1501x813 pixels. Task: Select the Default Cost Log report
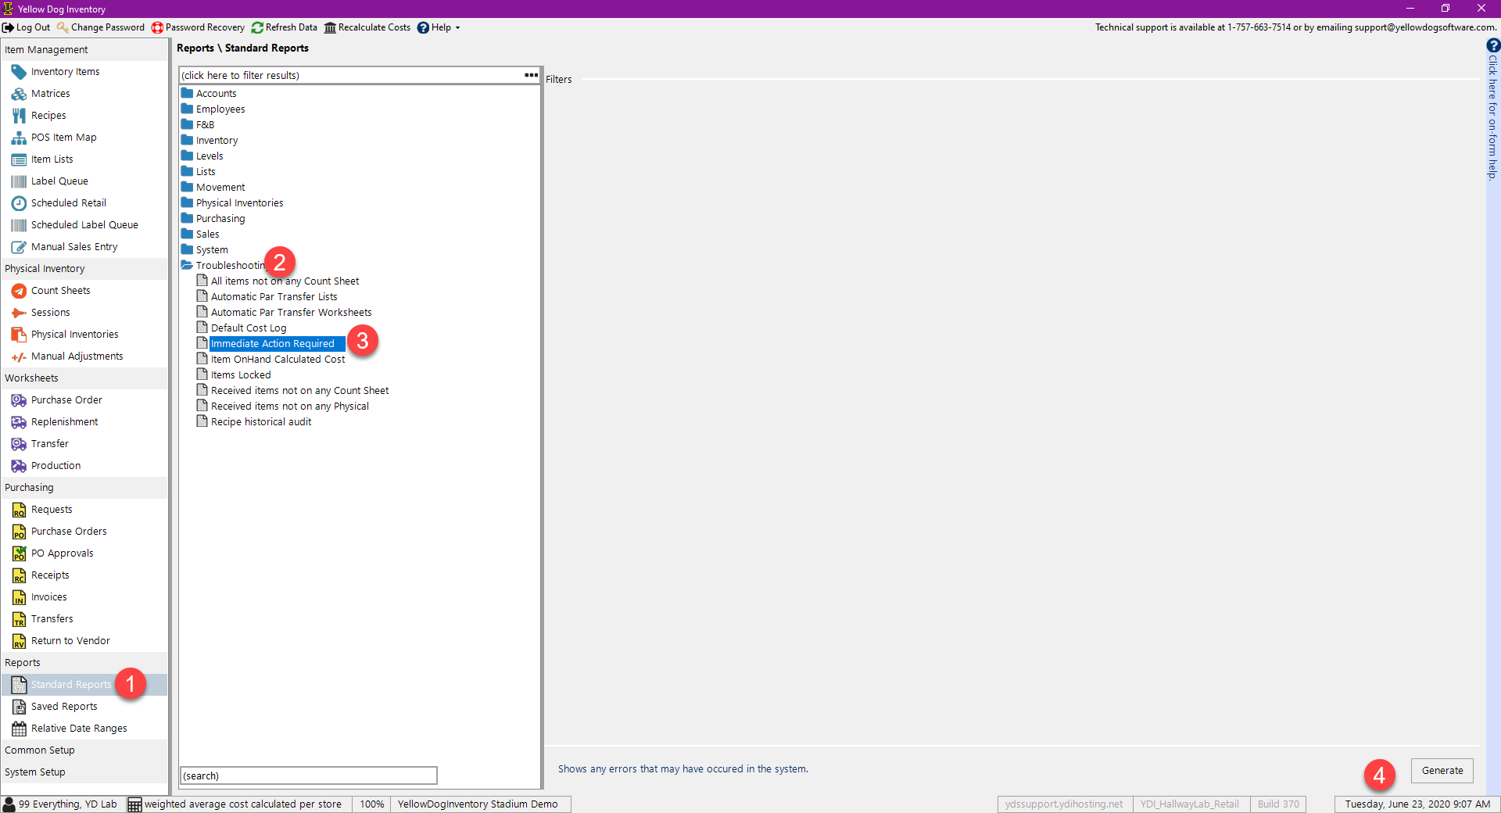(x=249, y=328)
